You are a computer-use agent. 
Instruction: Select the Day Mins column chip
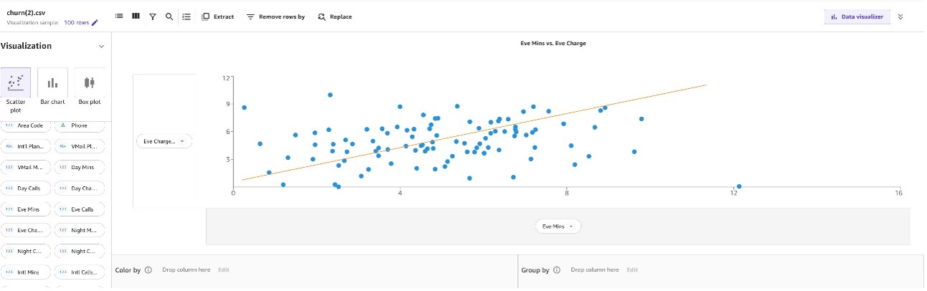point(78,167)
